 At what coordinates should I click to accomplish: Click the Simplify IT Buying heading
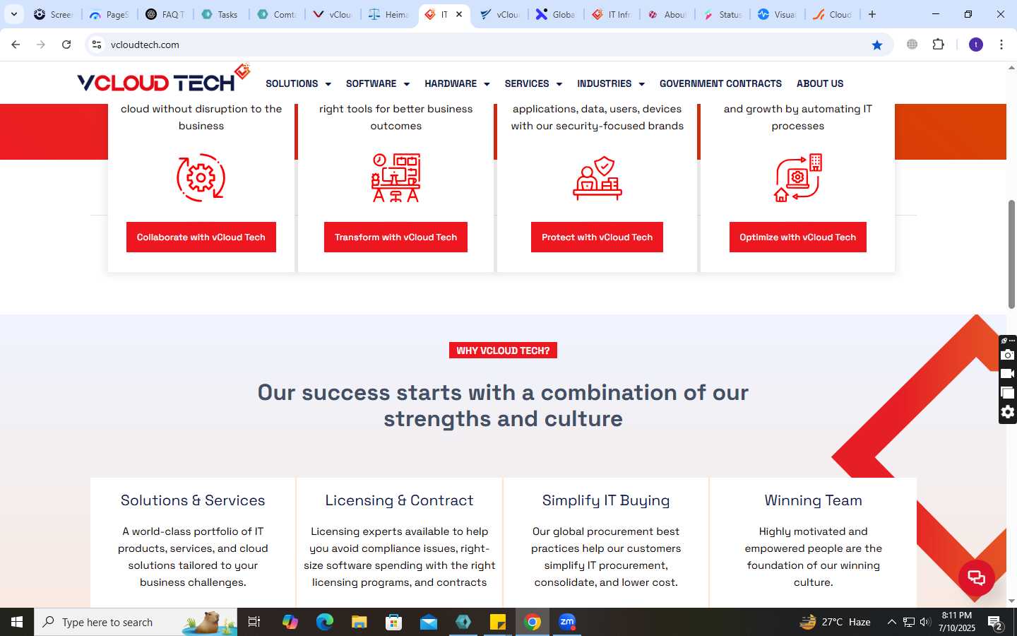[x=606, y=500]
